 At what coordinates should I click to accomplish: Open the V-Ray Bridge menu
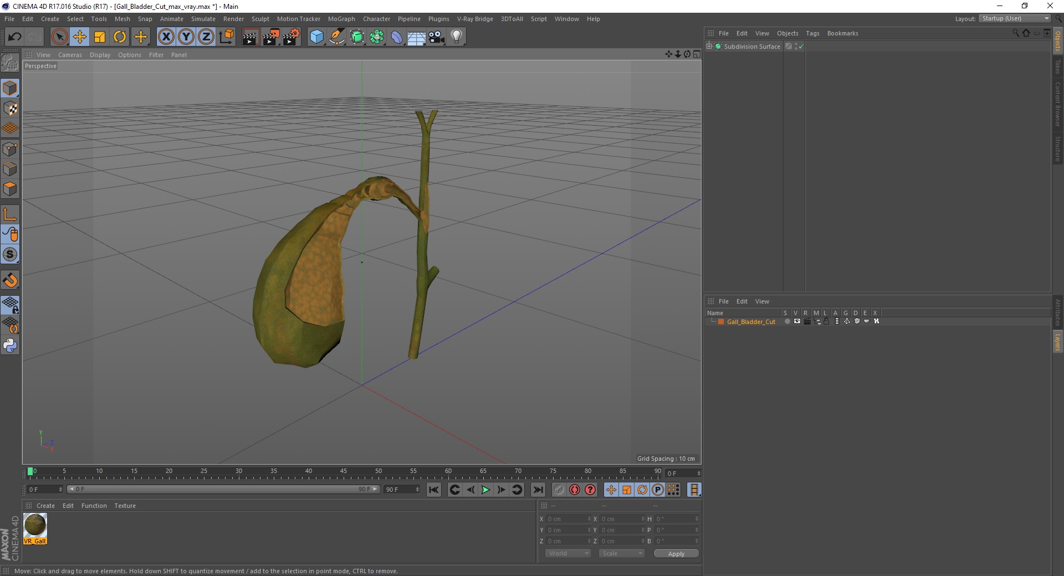tap(475, 19)
